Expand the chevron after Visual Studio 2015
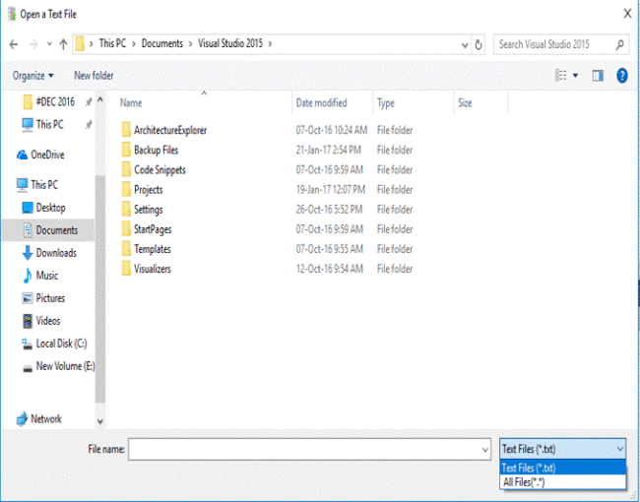Image resolution: width=640 pixels, height=502 pixels. (270, 43)
